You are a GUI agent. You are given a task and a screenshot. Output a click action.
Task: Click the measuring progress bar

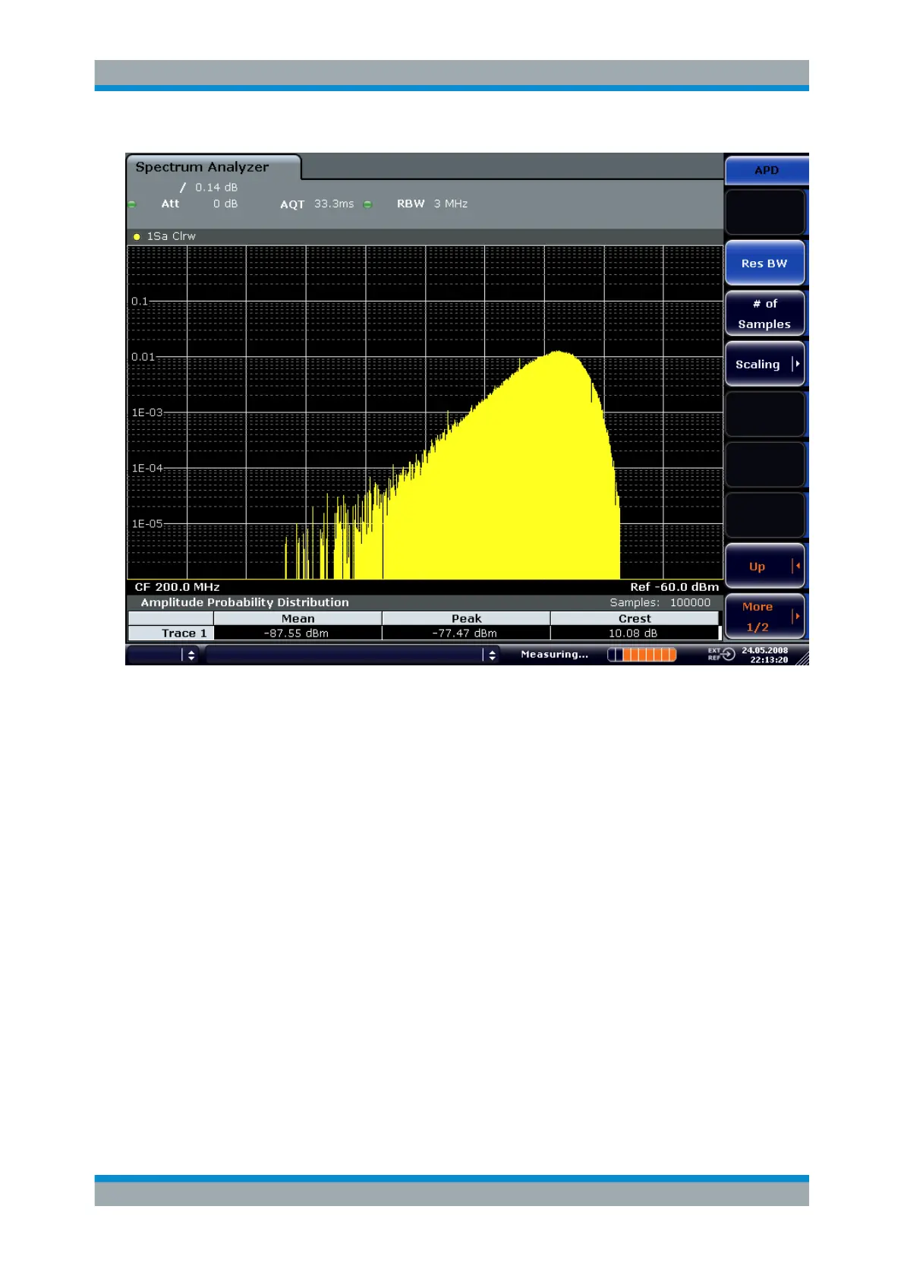tap(641, 655)
